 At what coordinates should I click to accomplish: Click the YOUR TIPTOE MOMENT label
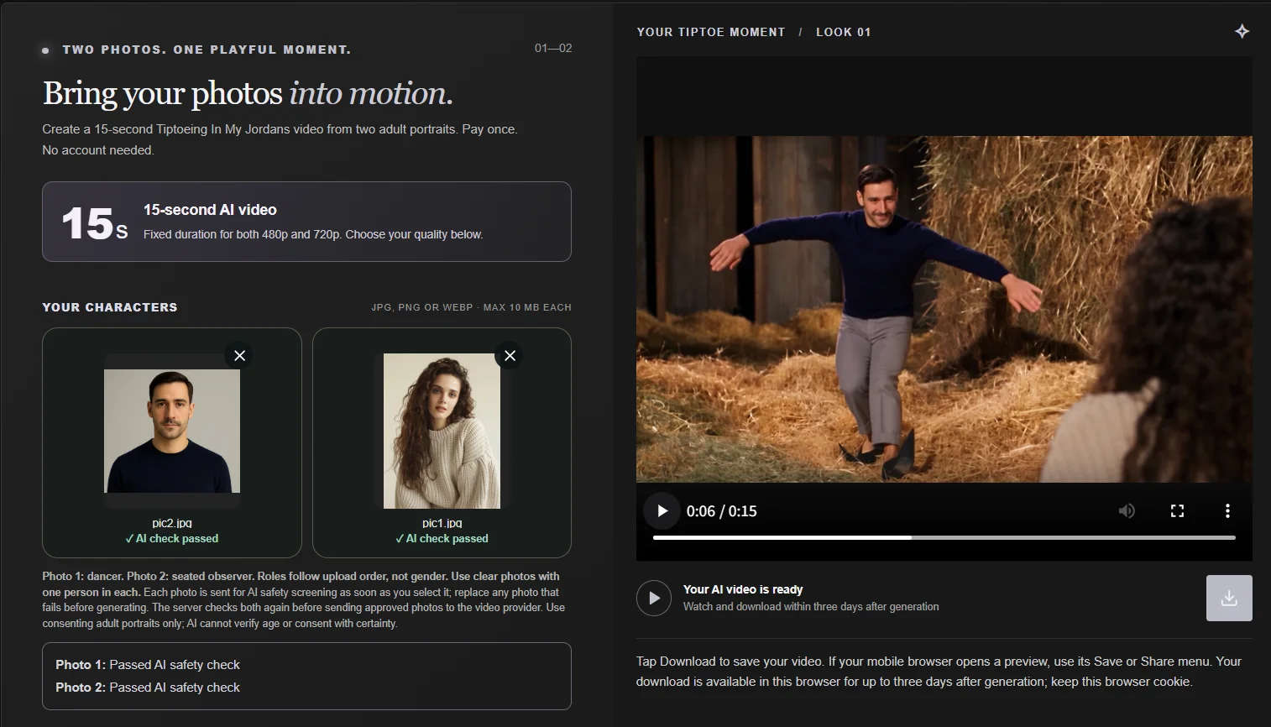(x=711, y=32)
